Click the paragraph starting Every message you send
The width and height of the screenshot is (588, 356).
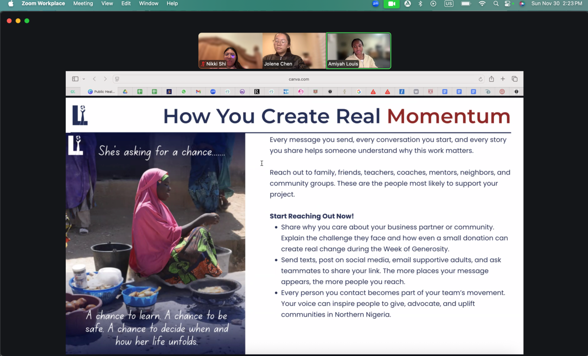[388, 145]
